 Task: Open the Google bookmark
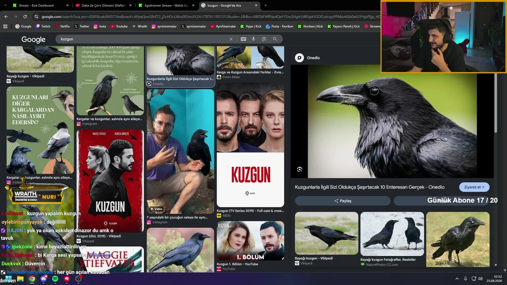[23, 27]
